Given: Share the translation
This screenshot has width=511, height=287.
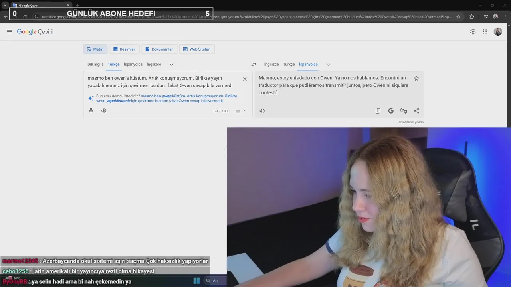Looking at the screenshot, I should pyautogui.click(x=416, y=111).
